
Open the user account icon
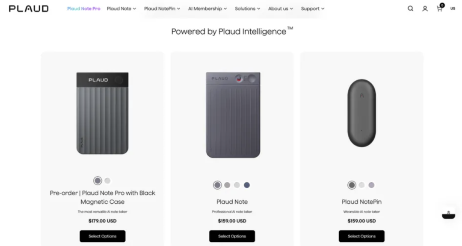[425, 9]
